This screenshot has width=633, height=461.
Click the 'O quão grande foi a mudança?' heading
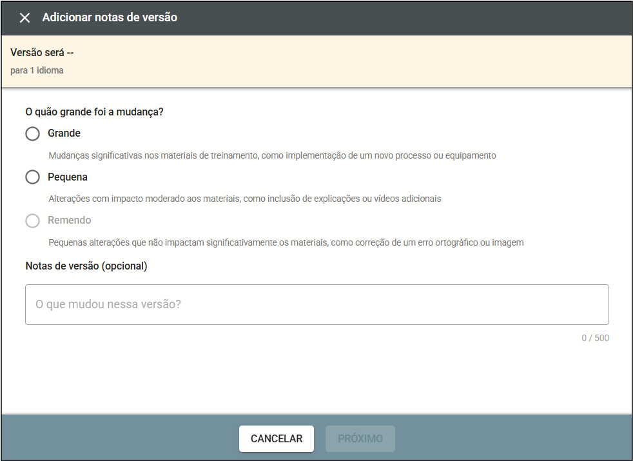click(x=94, y=112)
